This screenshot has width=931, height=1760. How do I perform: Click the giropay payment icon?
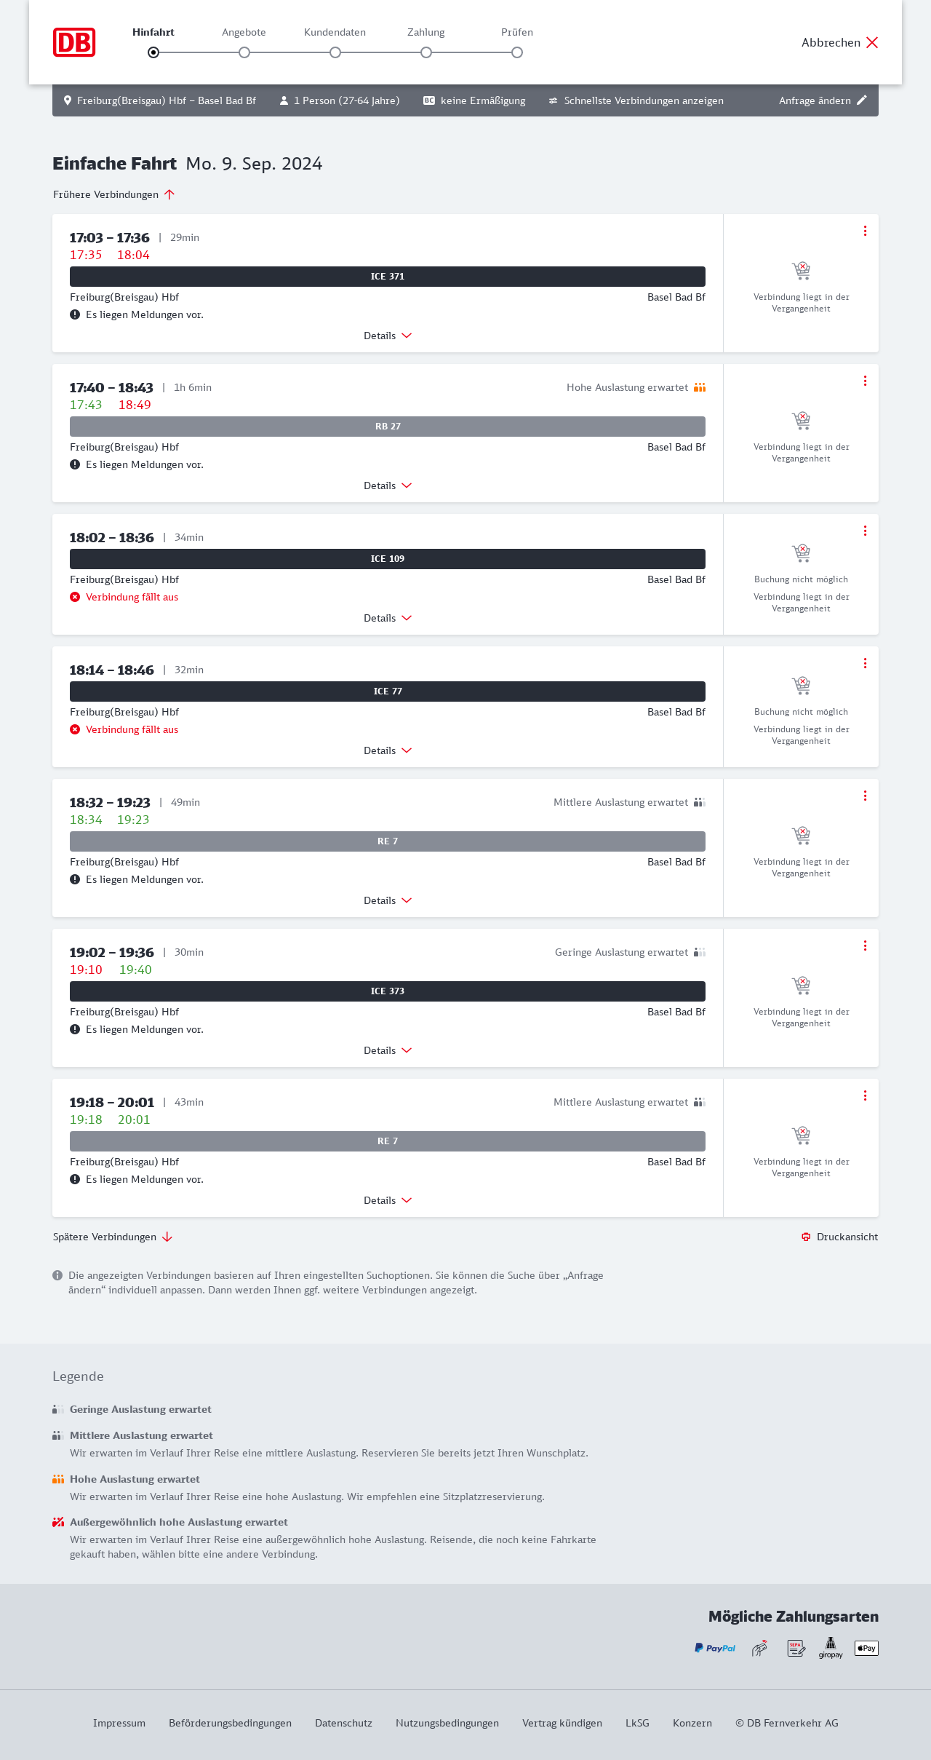coord(831,1648)
